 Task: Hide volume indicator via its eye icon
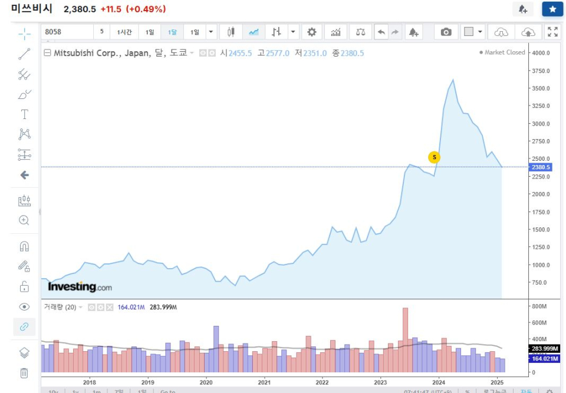(92, 307)
